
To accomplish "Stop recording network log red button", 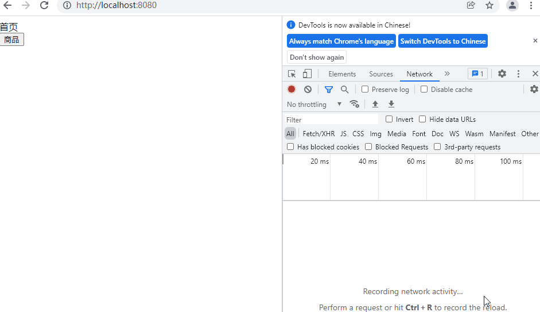I will click(x=292, y=89).
